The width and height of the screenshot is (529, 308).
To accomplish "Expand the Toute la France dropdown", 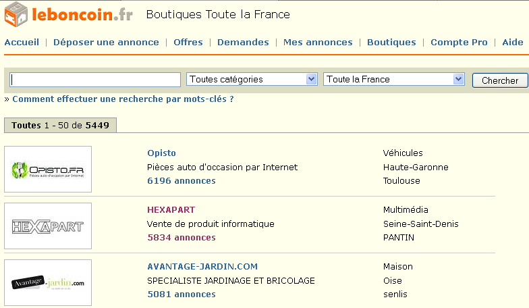I will 394,80.
